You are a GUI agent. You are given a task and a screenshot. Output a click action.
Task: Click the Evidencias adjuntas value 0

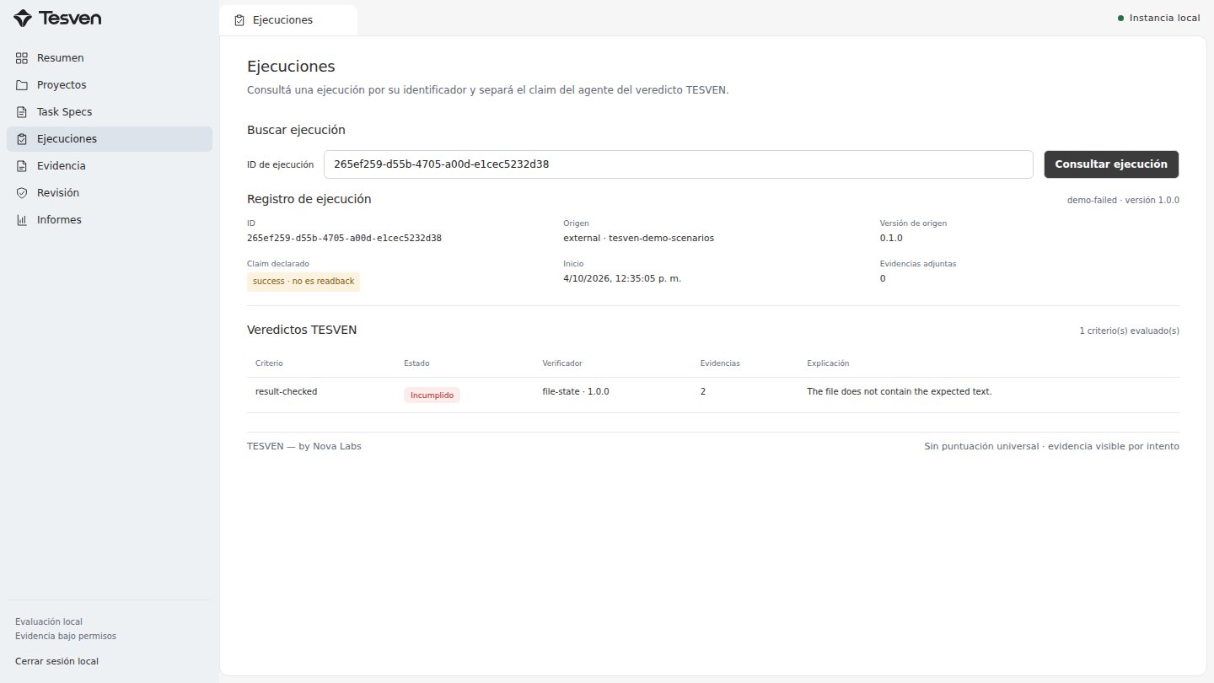point(883,279)
